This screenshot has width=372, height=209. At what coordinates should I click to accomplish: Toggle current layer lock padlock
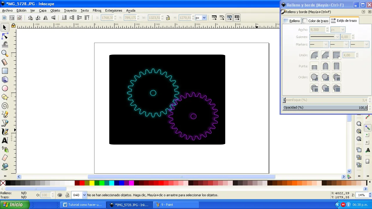click(67, 195)
